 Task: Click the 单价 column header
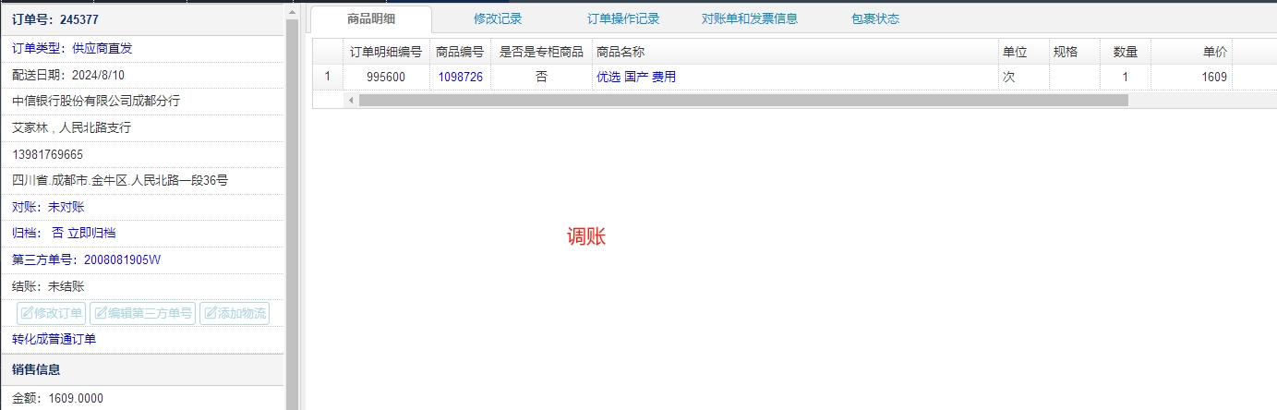pyautogui.click(x=1191, y=52)
